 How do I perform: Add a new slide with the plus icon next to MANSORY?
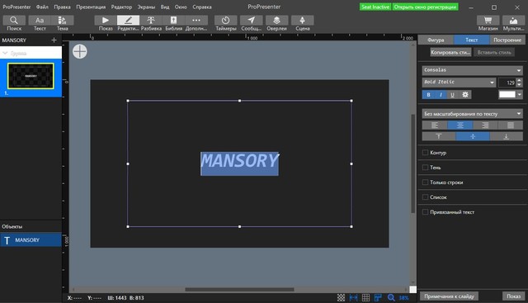54,40
